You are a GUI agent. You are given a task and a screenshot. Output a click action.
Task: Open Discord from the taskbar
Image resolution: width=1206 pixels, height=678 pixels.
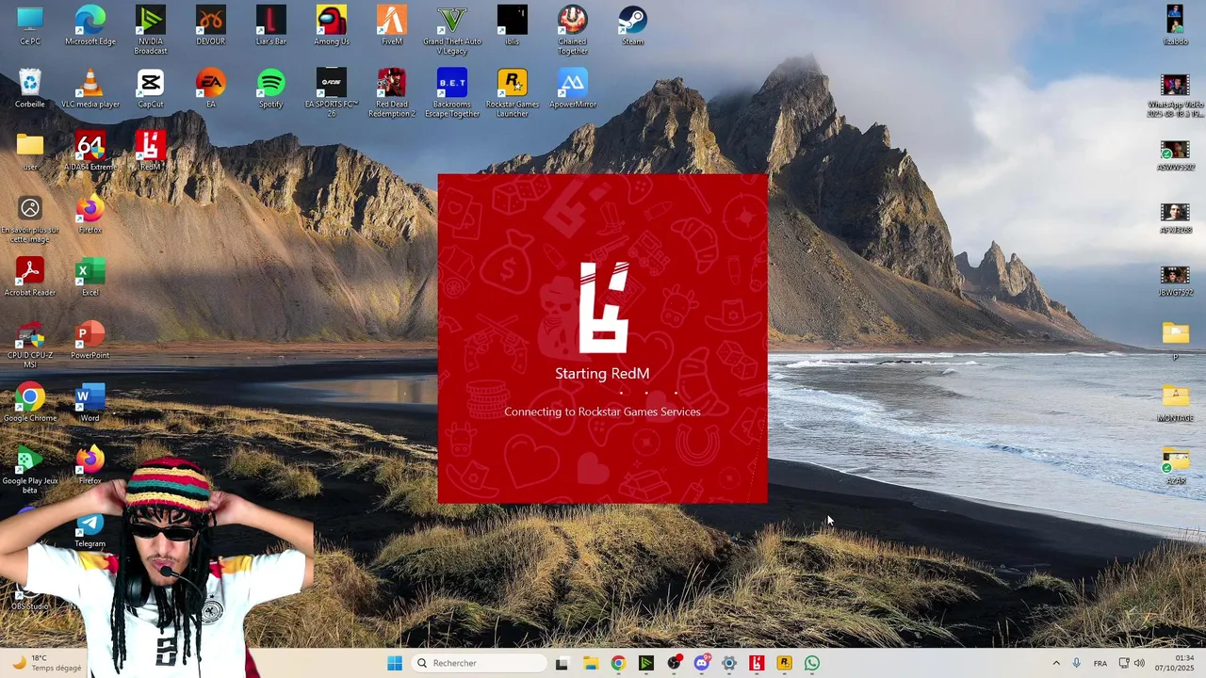tap(701, 663)
